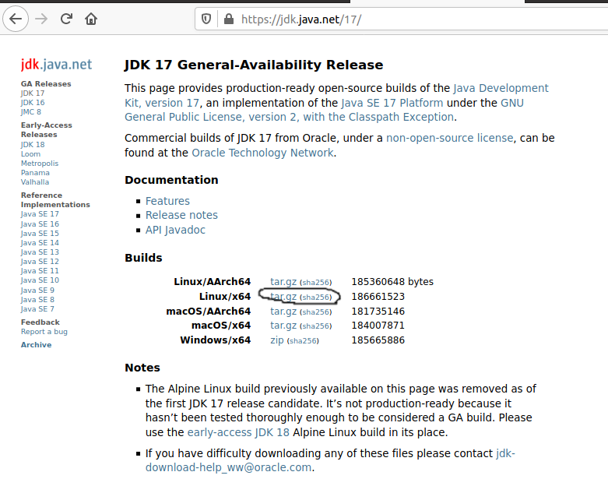
Task: Follow the Java SE 17 Platform link
Action: pyautogui.click(x=392, y=103)
